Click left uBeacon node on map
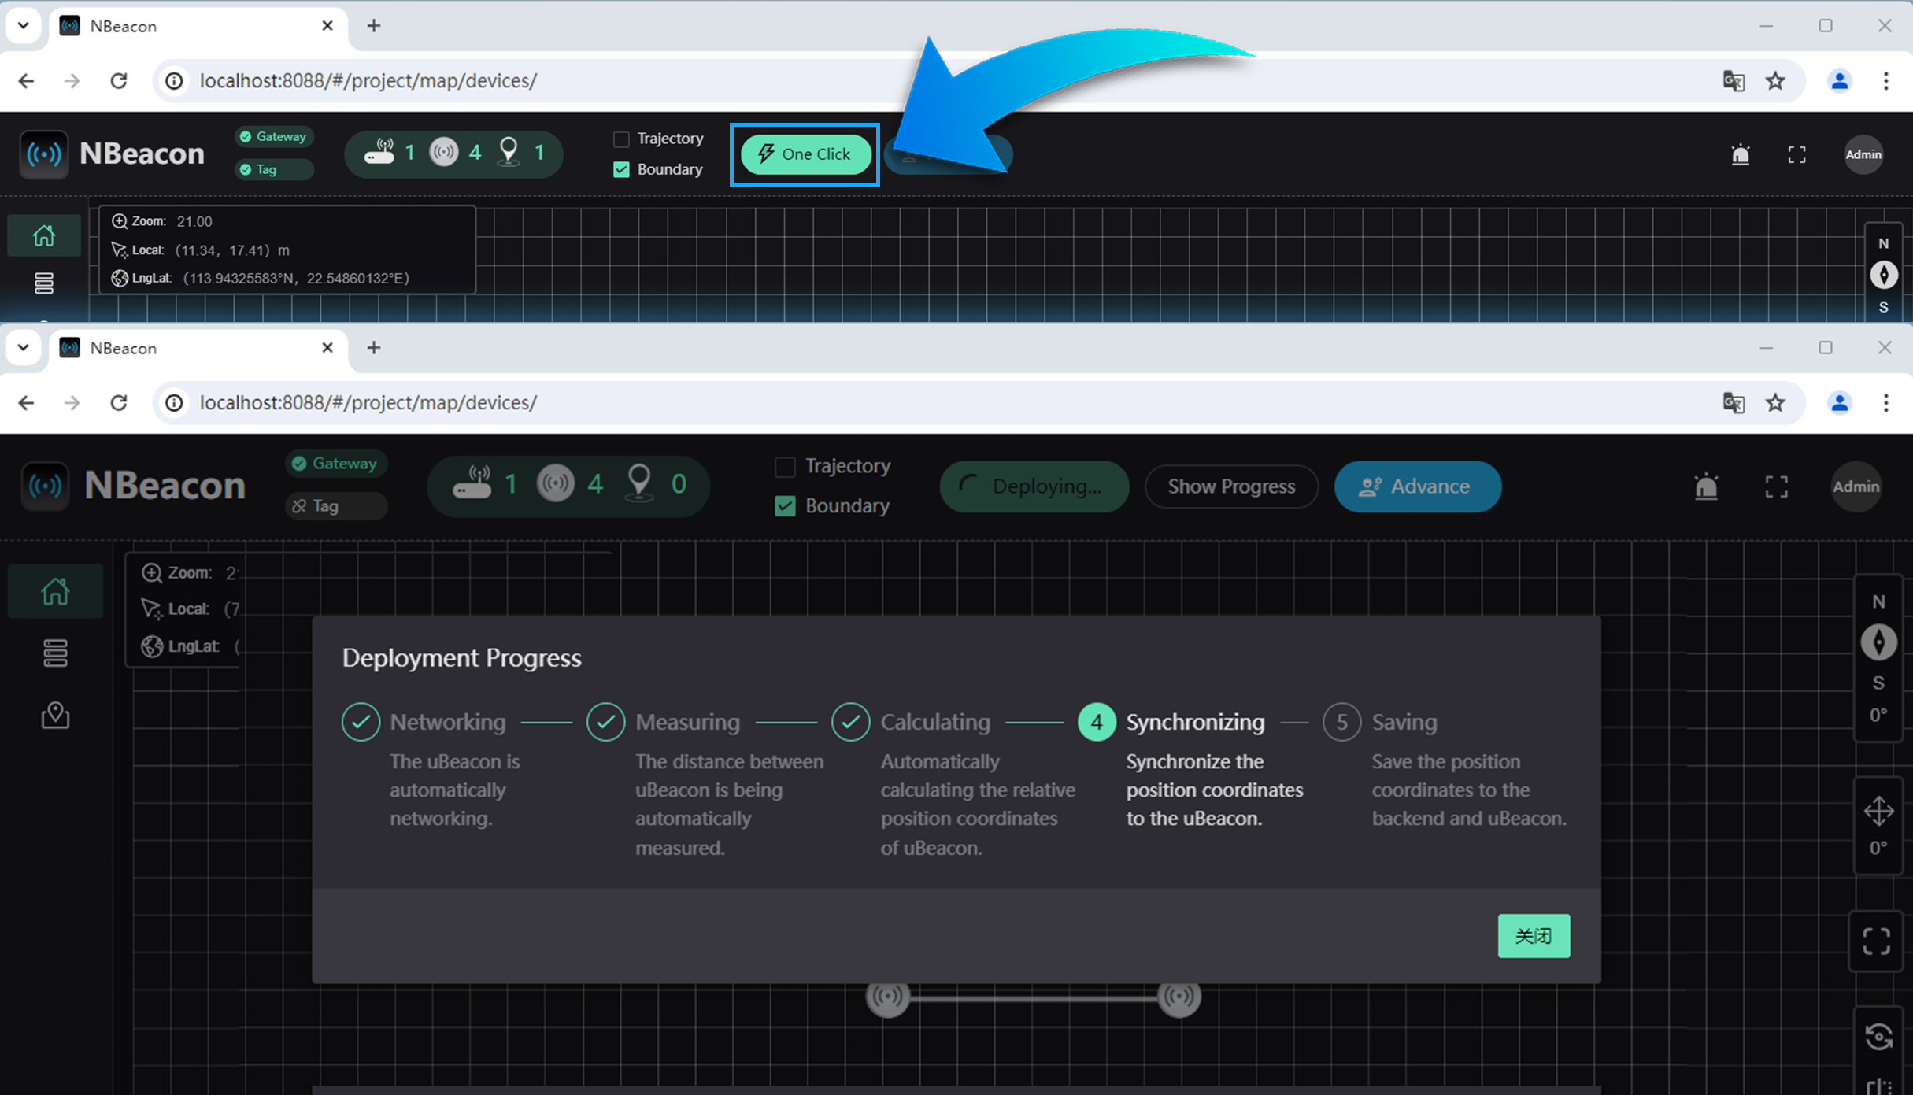The height and width of the screenshot is (1095, 1913). pos(888,997)
